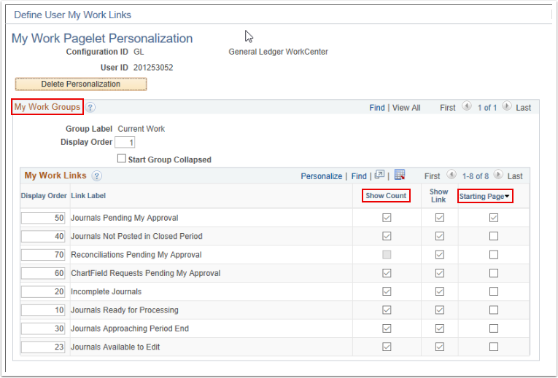Open help icon beside My Work Groups
The height and width of the screenshot is (378, 558).
click(x=90, y=107)
